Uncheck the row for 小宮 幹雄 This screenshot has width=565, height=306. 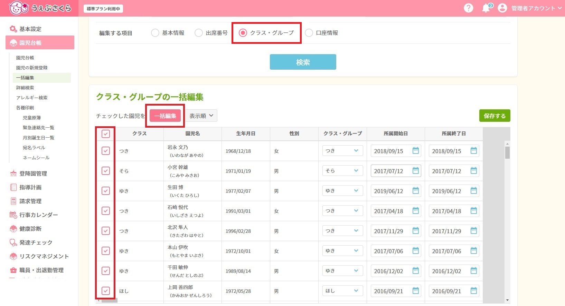tap(106, 171)
